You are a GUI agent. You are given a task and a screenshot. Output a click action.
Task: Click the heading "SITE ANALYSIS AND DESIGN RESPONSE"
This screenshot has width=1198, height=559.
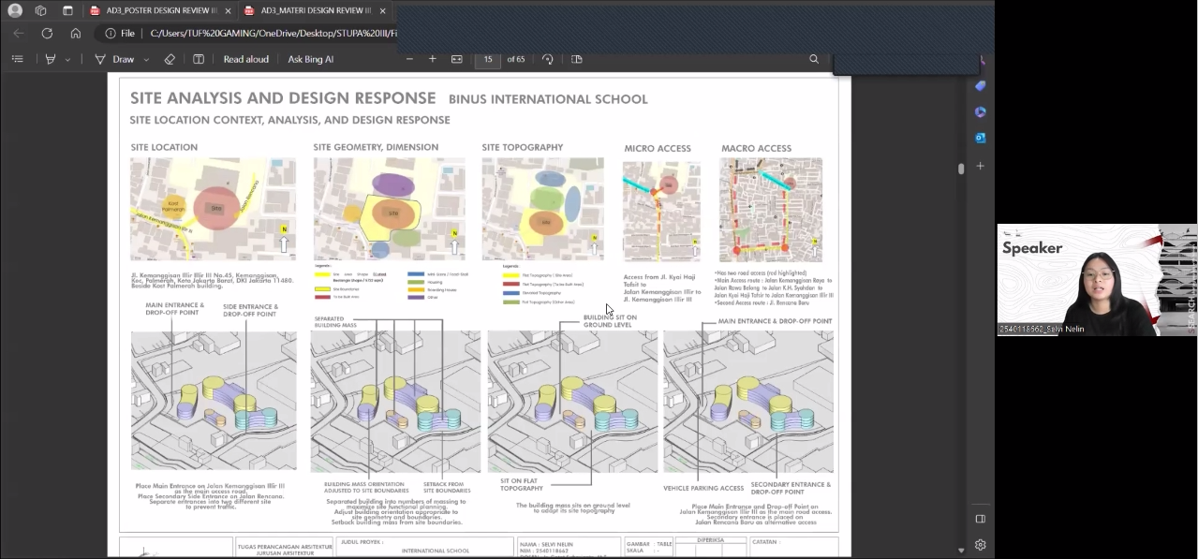tap(283, 98)
